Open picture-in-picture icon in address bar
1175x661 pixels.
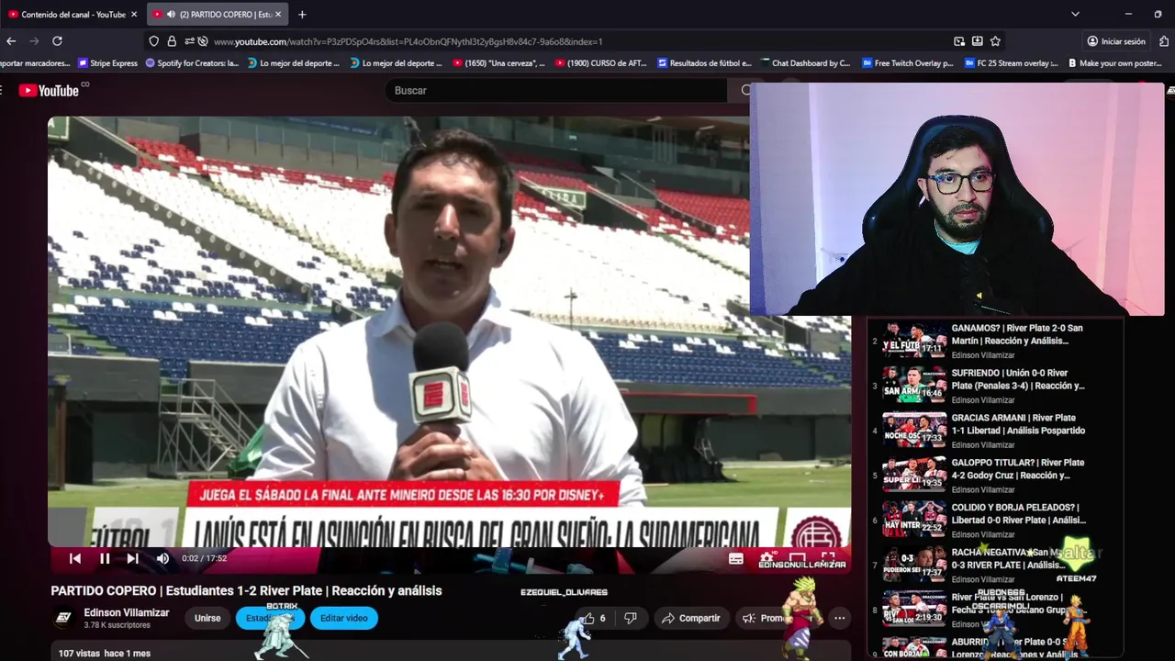959,41
